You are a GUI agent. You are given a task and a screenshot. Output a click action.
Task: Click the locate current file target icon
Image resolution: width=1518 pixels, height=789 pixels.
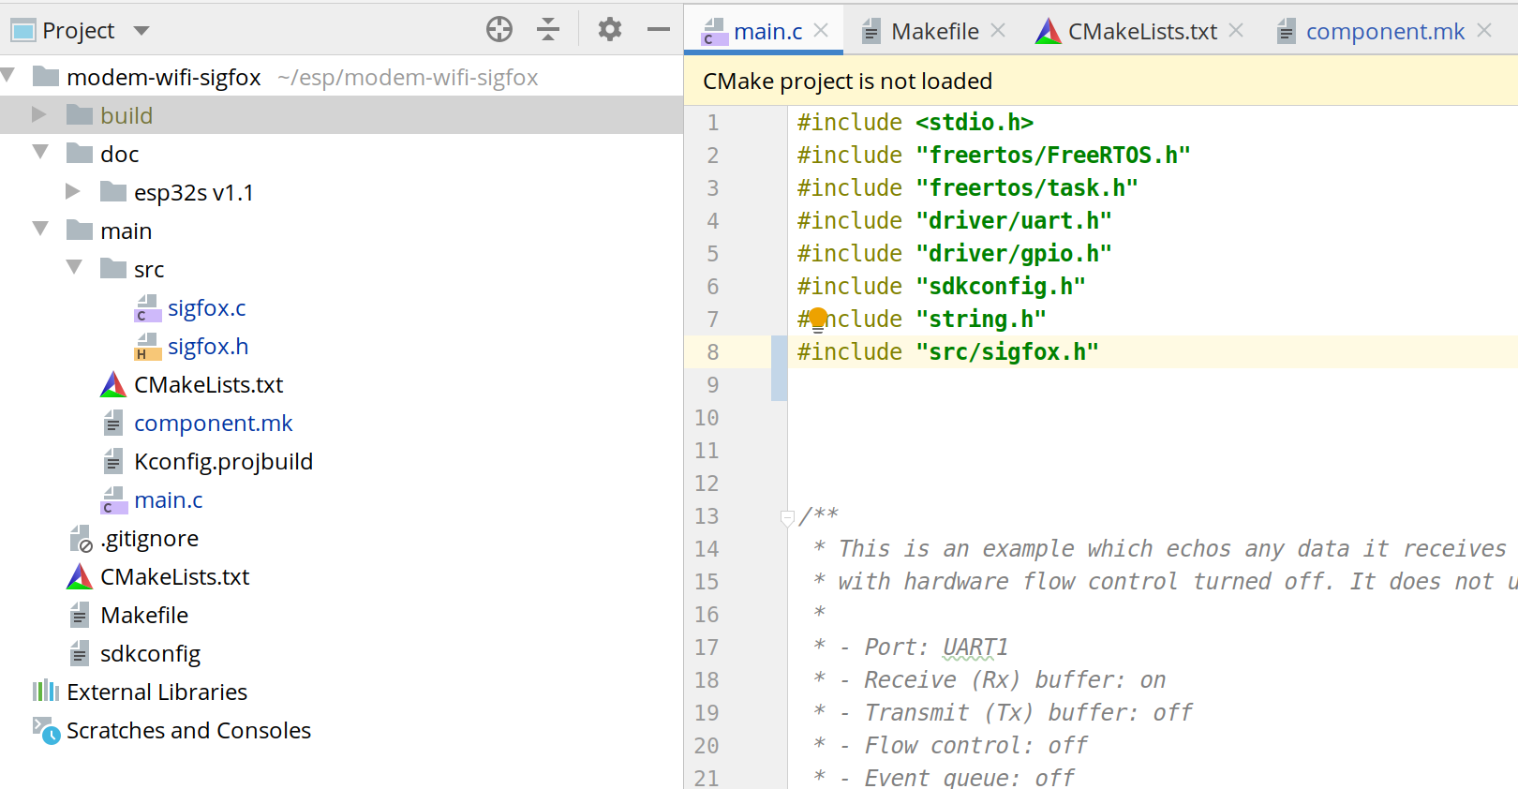[x=499, y=30]
